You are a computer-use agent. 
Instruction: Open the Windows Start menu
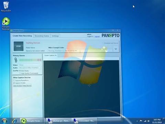pos(4,121)
